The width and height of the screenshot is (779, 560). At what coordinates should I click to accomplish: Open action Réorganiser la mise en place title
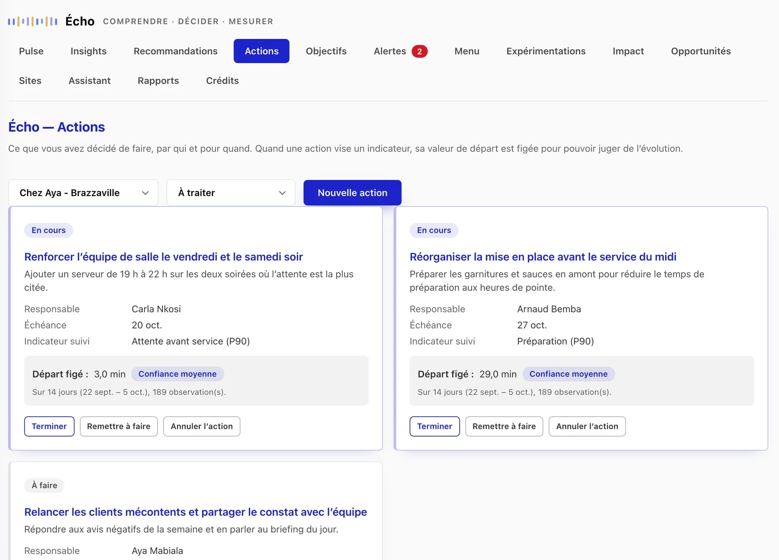click(543, 257)
